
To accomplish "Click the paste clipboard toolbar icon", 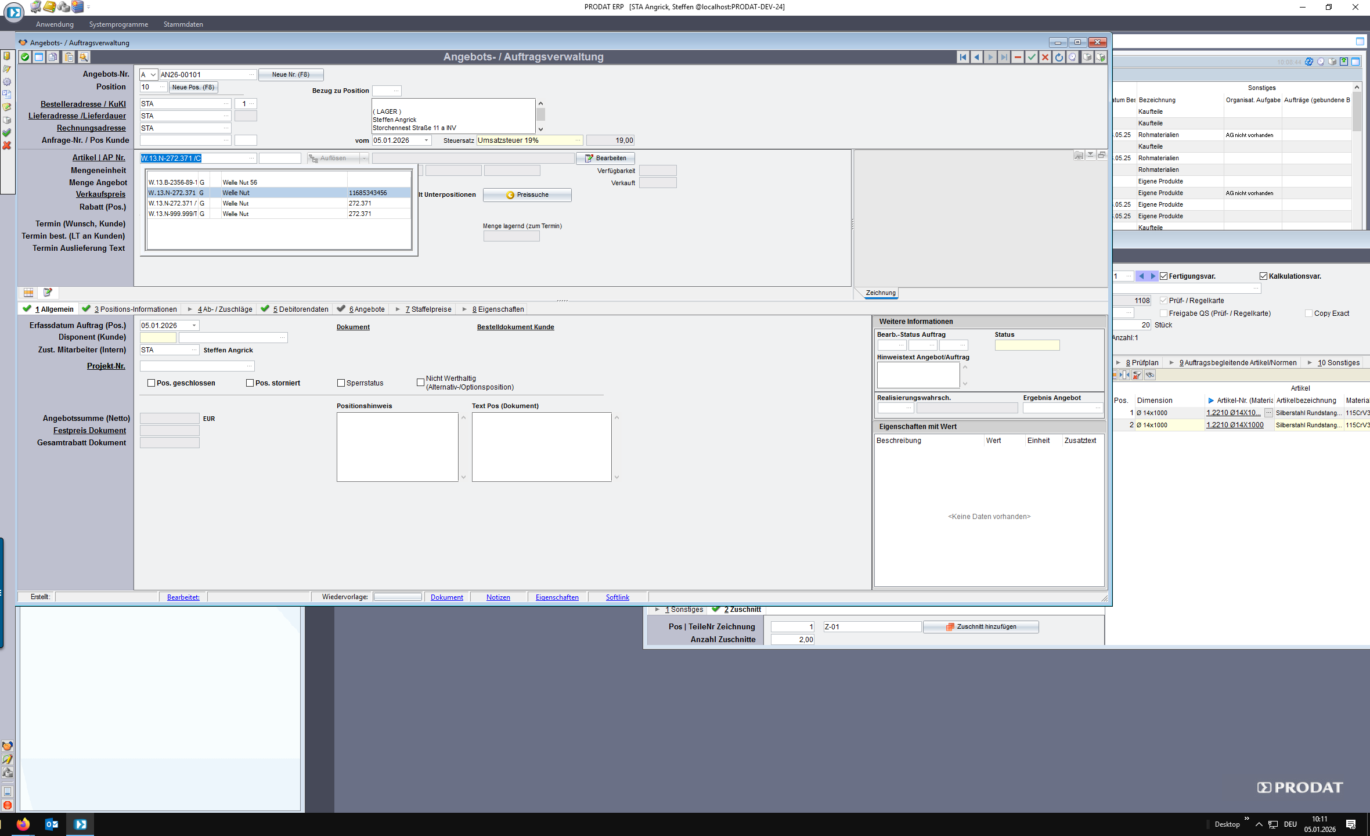I will (x=68, y=57).
